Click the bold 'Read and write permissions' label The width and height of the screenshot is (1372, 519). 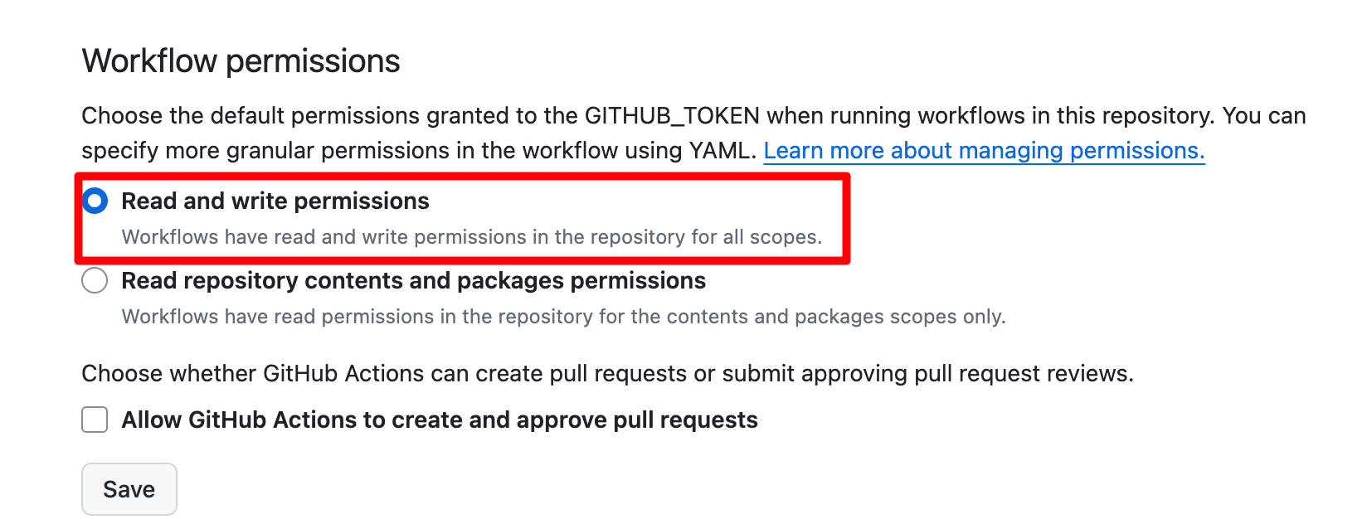(x=275, y=201)
